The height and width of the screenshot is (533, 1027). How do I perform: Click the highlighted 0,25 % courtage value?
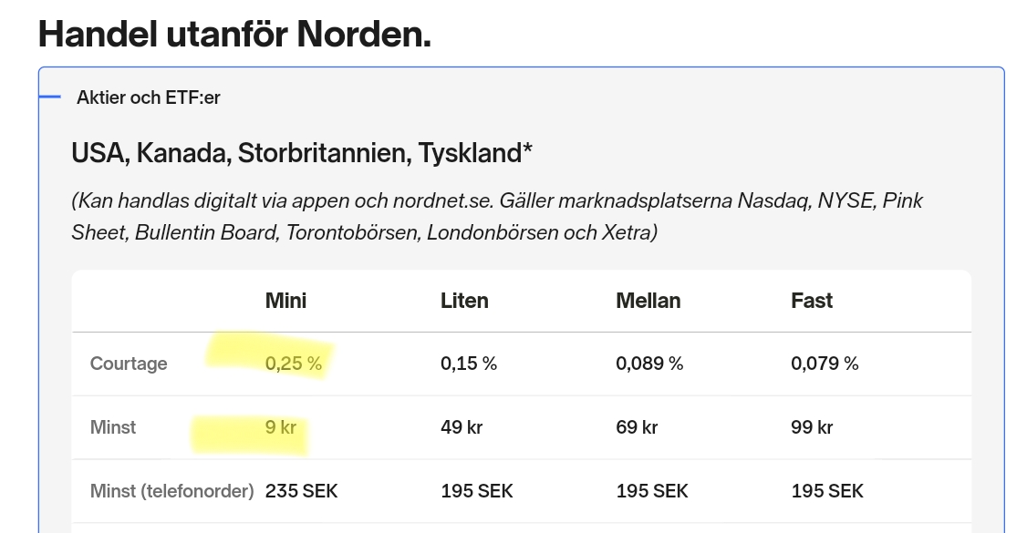[294, 364]
